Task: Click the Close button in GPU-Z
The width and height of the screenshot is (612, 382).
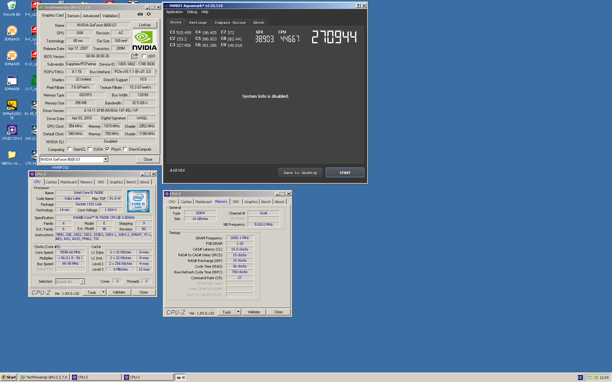Action: (148, 159)
